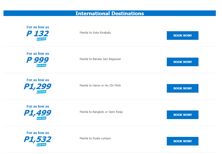Select the Manila to Hanoi or Ho Chi Minh text
Screen dimensions: 222x154
pos(100,85)
